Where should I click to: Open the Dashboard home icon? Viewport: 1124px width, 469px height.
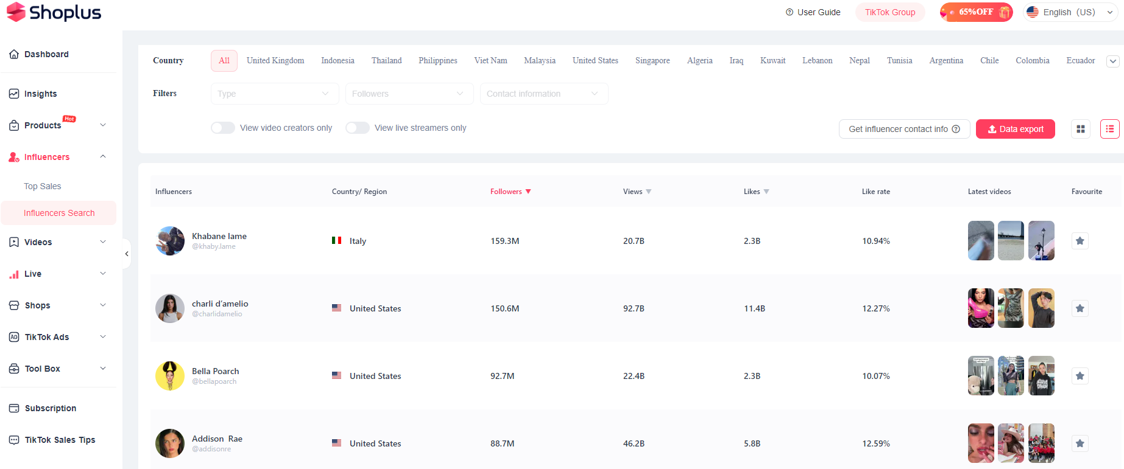pyautogui.click(x=14, y=54)
